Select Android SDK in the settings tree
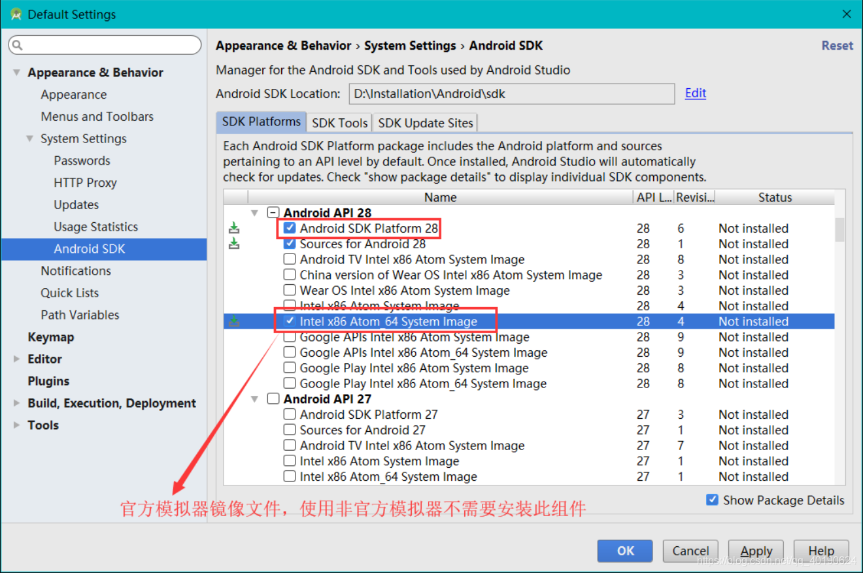Viewport: 863px width, 573px height. click(x=104, y=249)
